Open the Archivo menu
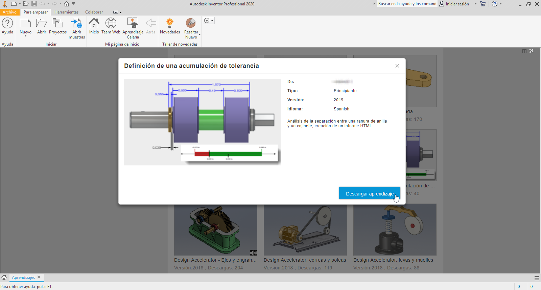The height and width of the screenshot is (290, 541). pyautogui.click(x=9, y=12)
